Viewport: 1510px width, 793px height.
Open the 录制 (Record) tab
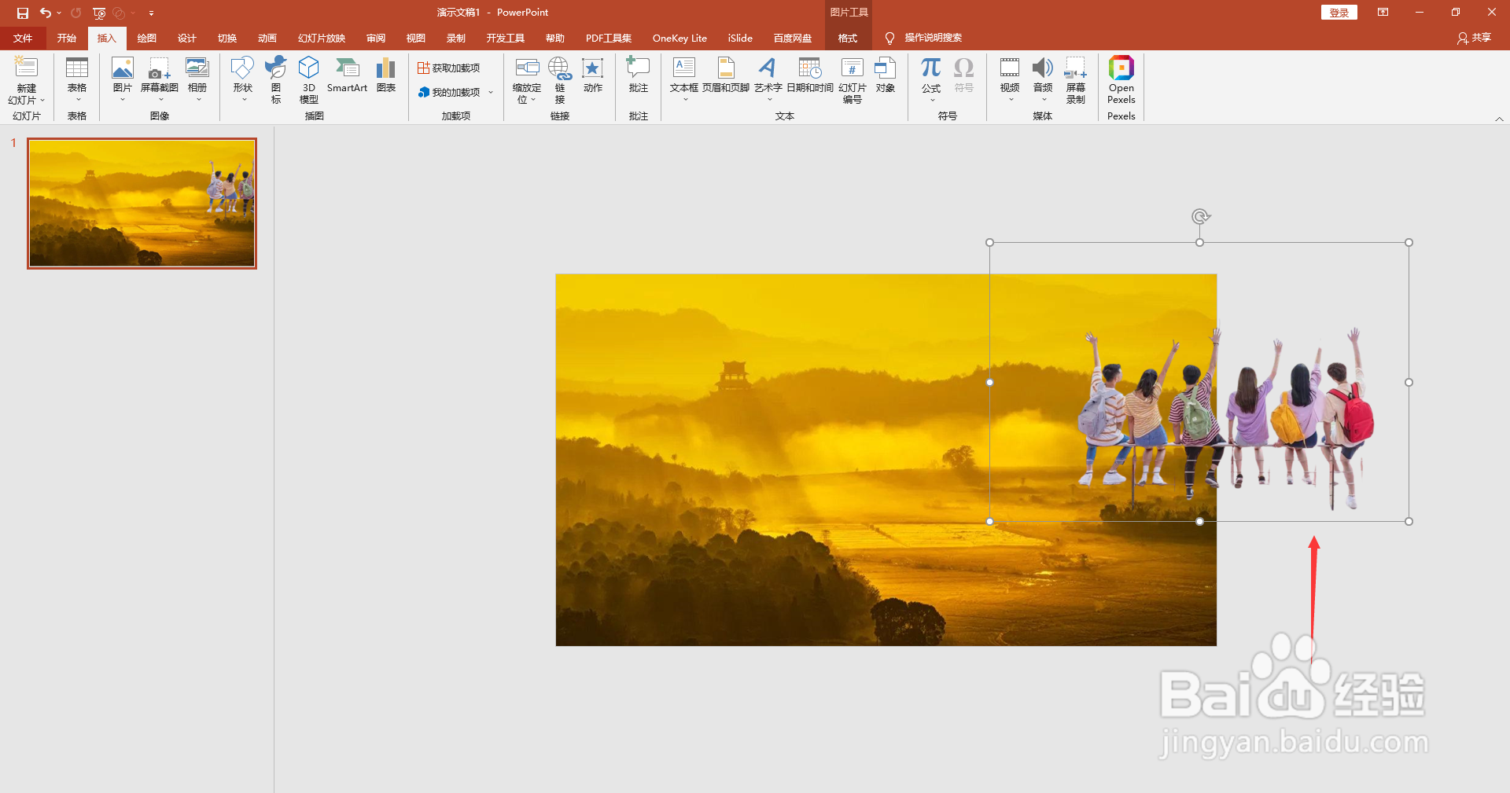pos(456,39)
